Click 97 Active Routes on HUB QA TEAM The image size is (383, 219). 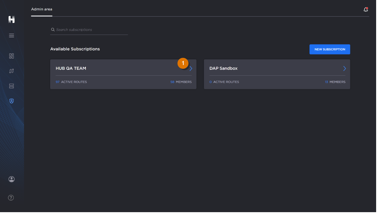(x=71, y=82)
